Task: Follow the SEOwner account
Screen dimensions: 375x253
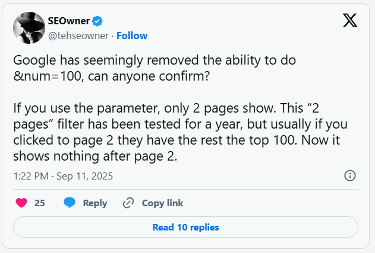Action: [x=132, y=36]
